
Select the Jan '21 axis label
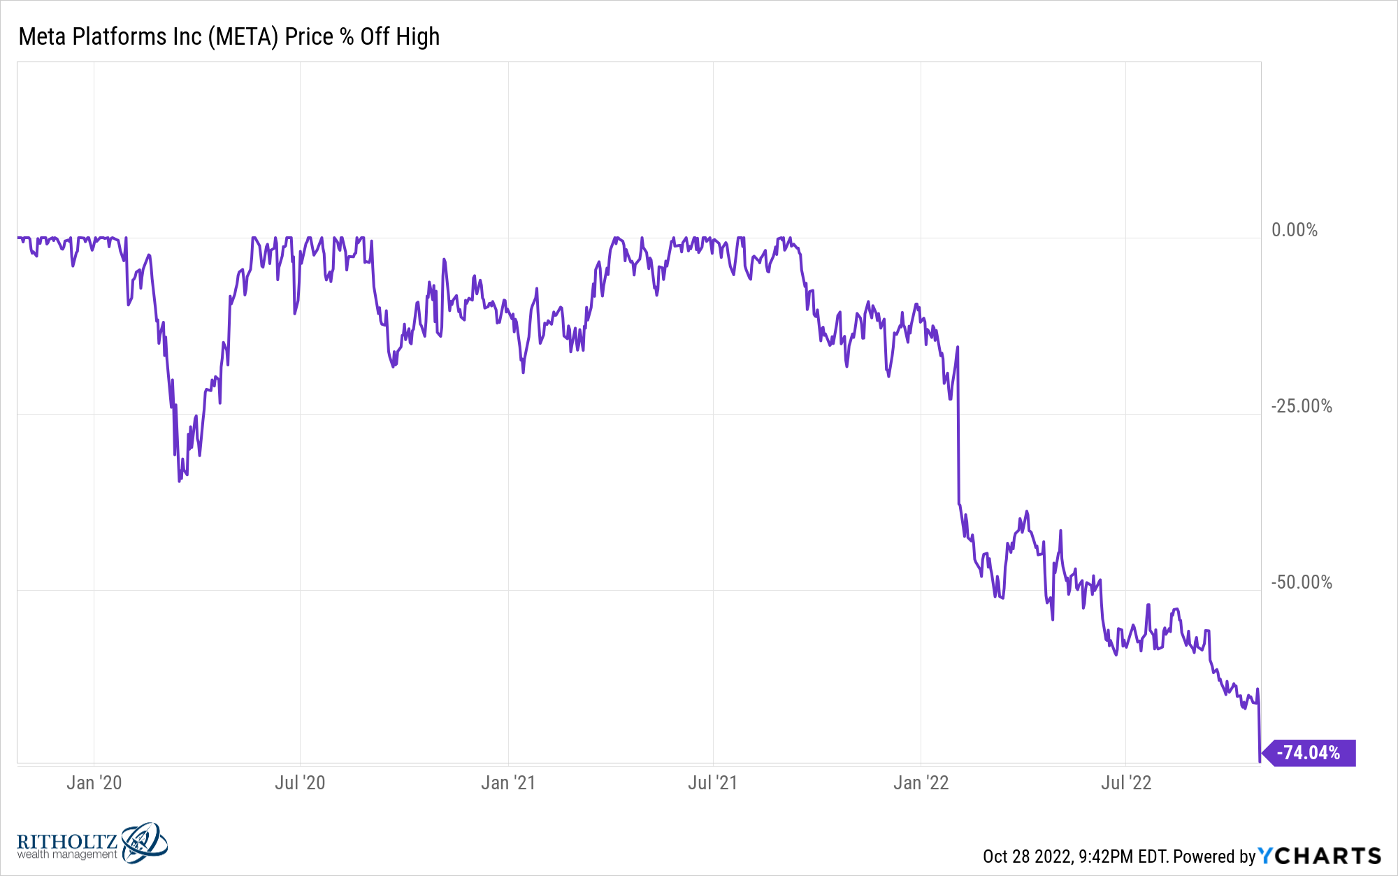click(508, 783)
